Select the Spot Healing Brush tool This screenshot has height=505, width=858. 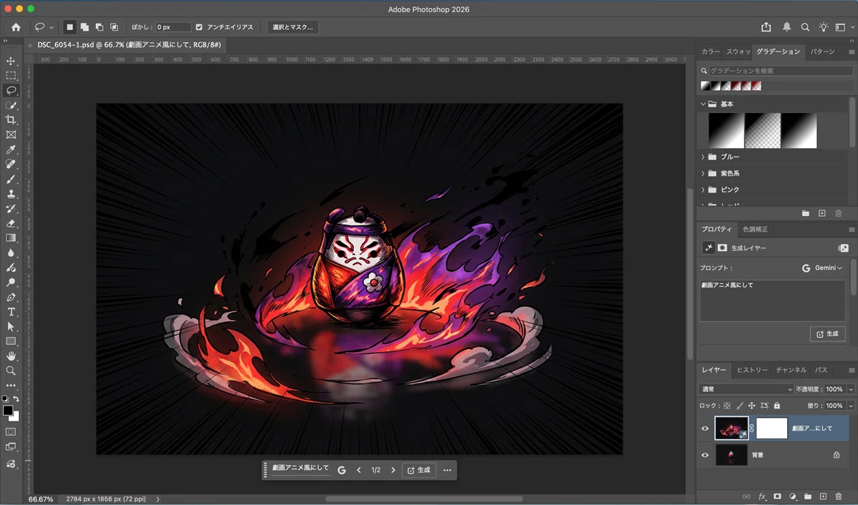pyautogui.click(x=11, y=164)
